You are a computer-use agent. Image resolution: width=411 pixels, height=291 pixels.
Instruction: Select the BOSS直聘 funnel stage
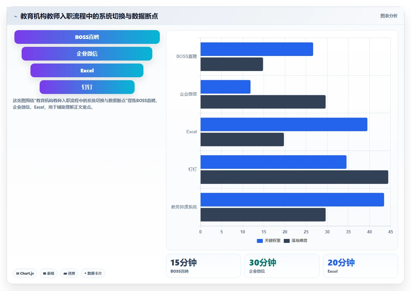click(x=87, y=37)
